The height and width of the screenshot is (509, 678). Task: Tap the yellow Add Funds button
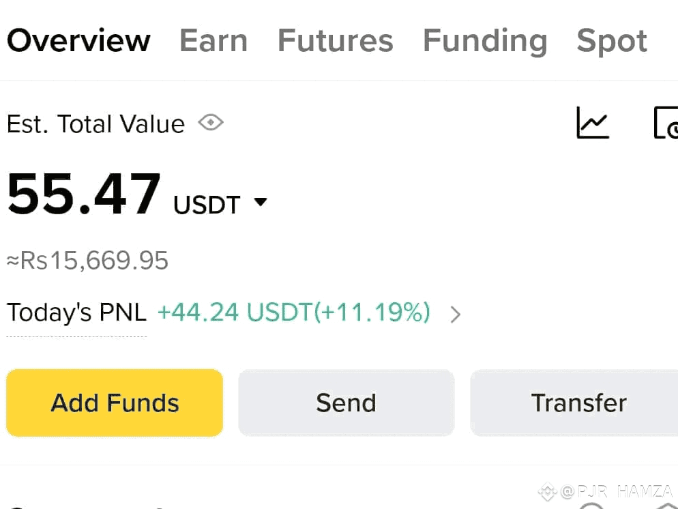pyautogui.click(x=115, y=403)
